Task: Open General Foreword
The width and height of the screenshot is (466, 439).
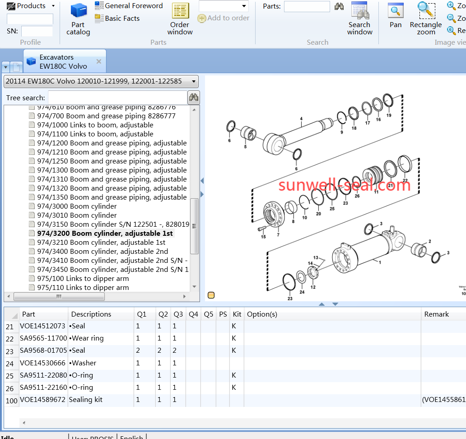Action: [129, 6]
